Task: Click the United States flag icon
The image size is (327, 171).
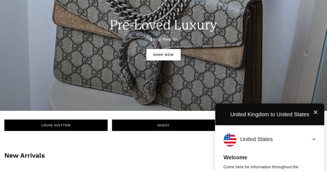Action: coord(230,140)
